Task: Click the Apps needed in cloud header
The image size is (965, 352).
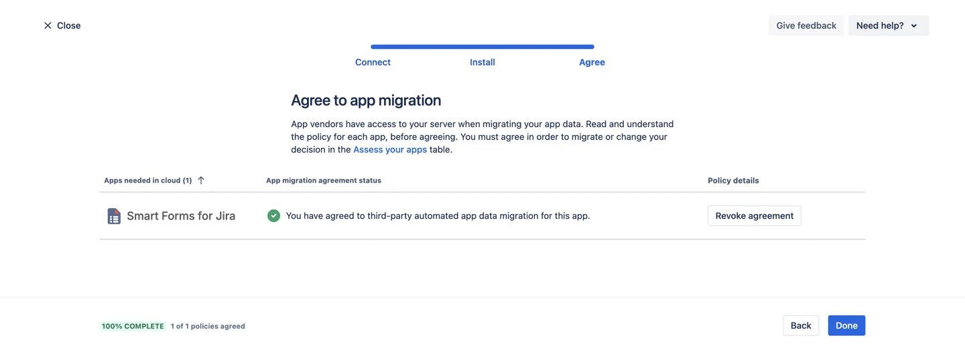Action: pyautogui.click(x=147, y=181)
